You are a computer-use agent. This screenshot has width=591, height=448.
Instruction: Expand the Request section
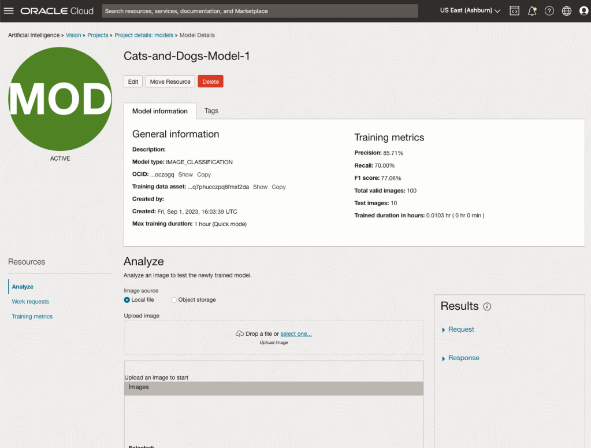pos(460,329)
